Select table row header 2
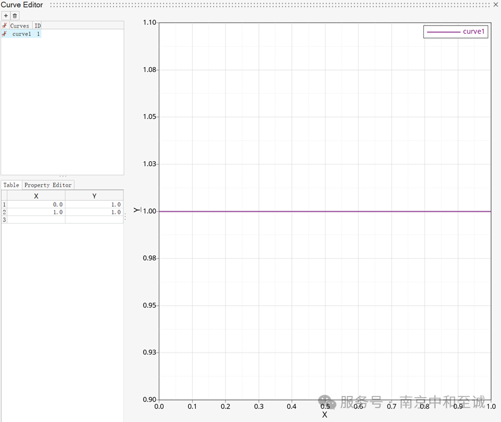The height and width of the screenshot is (422, 501). click(x=4, y=212)
